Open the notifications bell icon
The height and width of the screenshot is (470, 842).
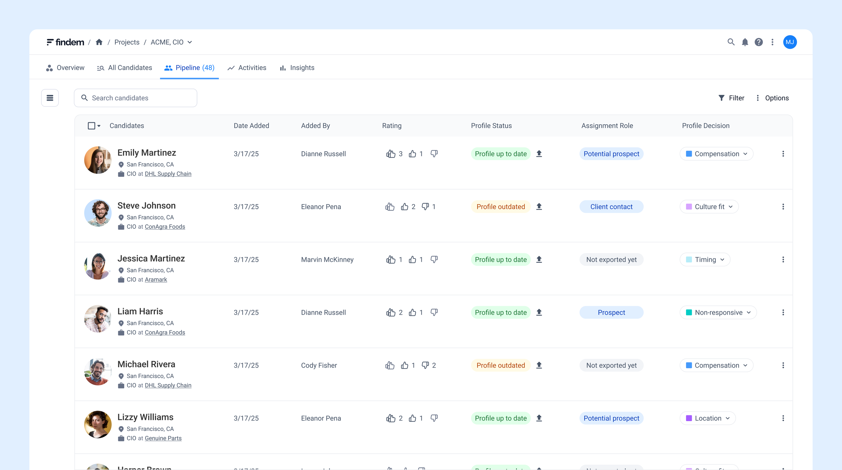click(745, 42)
